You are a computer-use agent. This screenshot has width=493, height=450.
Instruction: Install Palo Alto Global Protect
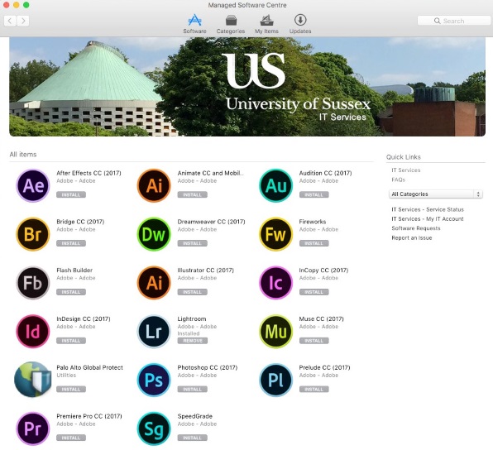coord(71,390)
